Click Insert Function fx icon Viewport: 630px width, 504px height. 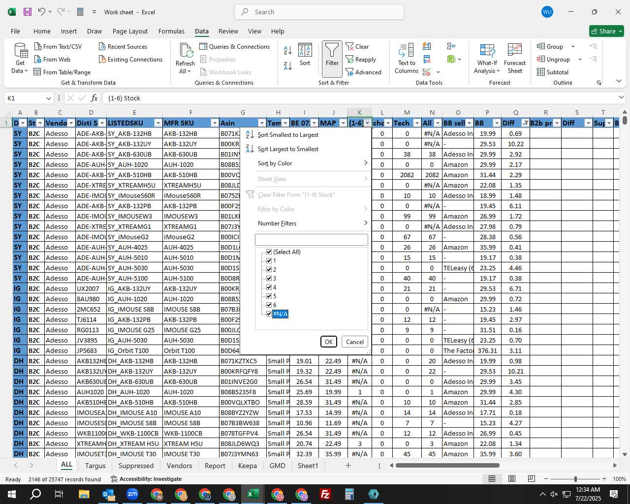[94, 98]
